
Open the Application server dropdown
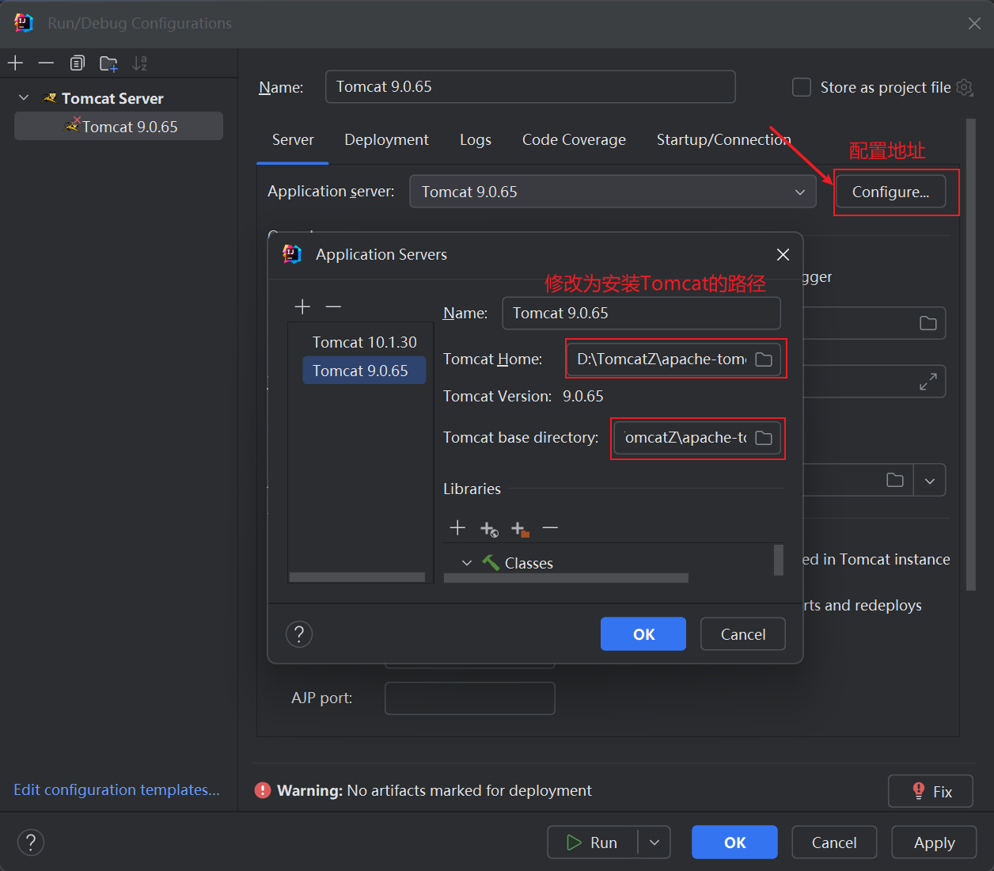613,192
